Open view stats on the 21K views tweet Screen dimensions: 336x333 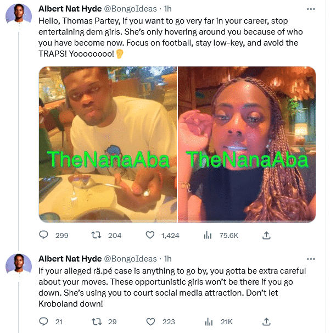pyautogui.click(x=209, y=321)
